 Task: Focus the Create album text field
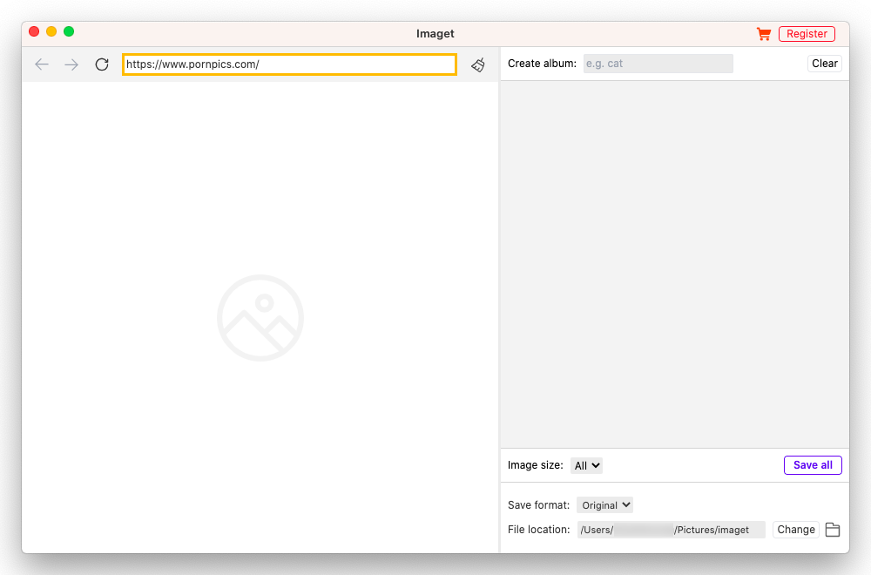pyautogui.click(x=658, y=63)
